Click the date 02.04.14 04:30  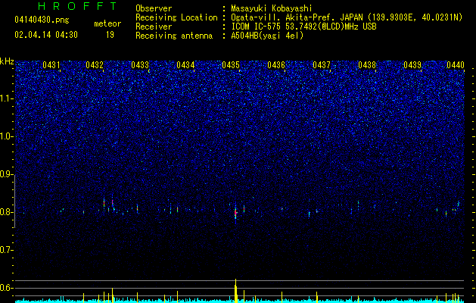pyautogui.click(x=46, y=35)
